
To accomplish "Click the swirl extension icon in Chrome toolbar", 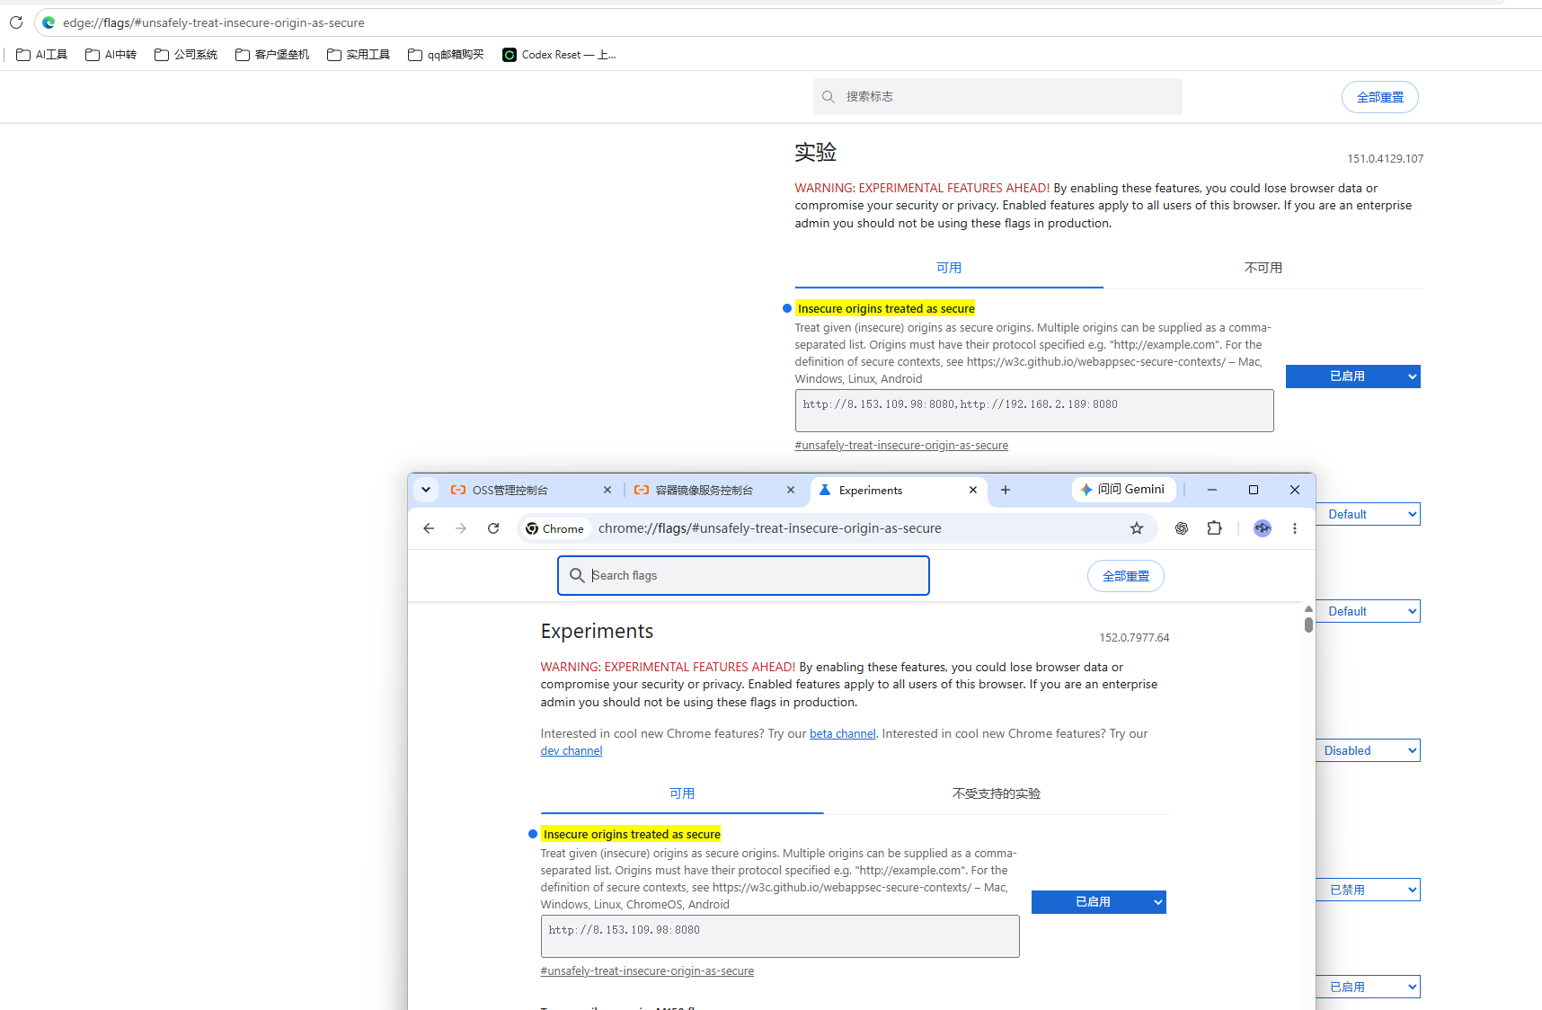I will point(1182,528).
